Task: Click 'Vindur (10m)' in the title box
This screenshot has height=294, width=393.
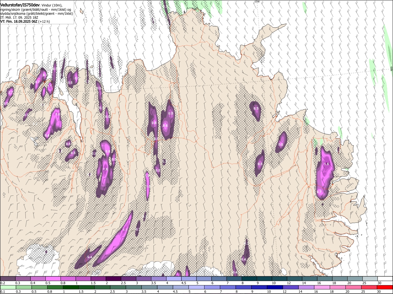Action: coord(52,6)
